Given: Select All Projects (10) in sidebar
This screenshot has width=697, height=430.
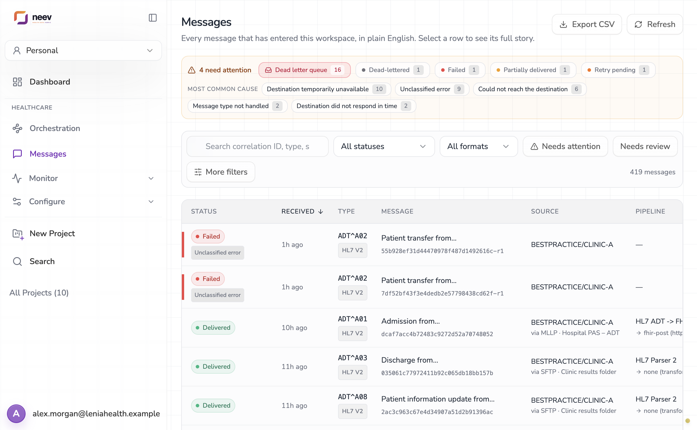Looking at the screenshot, I should pos(39,293).
